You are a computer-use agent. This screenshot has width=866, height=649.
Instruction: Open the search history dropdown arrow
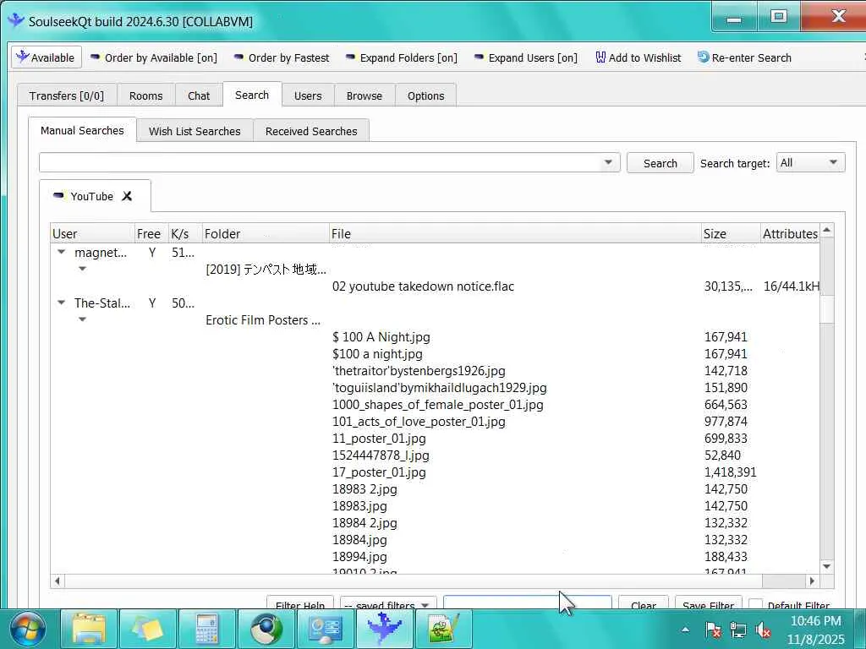click(609, 162)
